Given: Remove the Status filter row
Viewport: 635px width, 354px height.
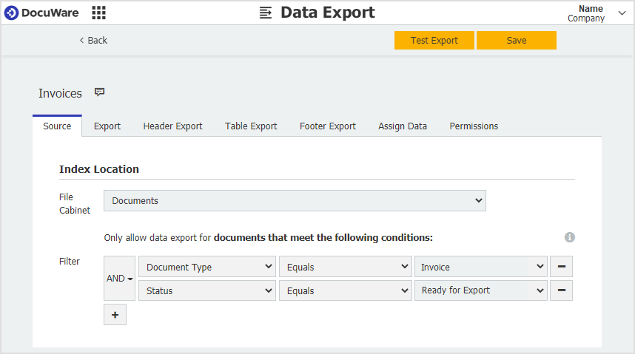Looking at the screenshot, I should (x=561, y=290).
